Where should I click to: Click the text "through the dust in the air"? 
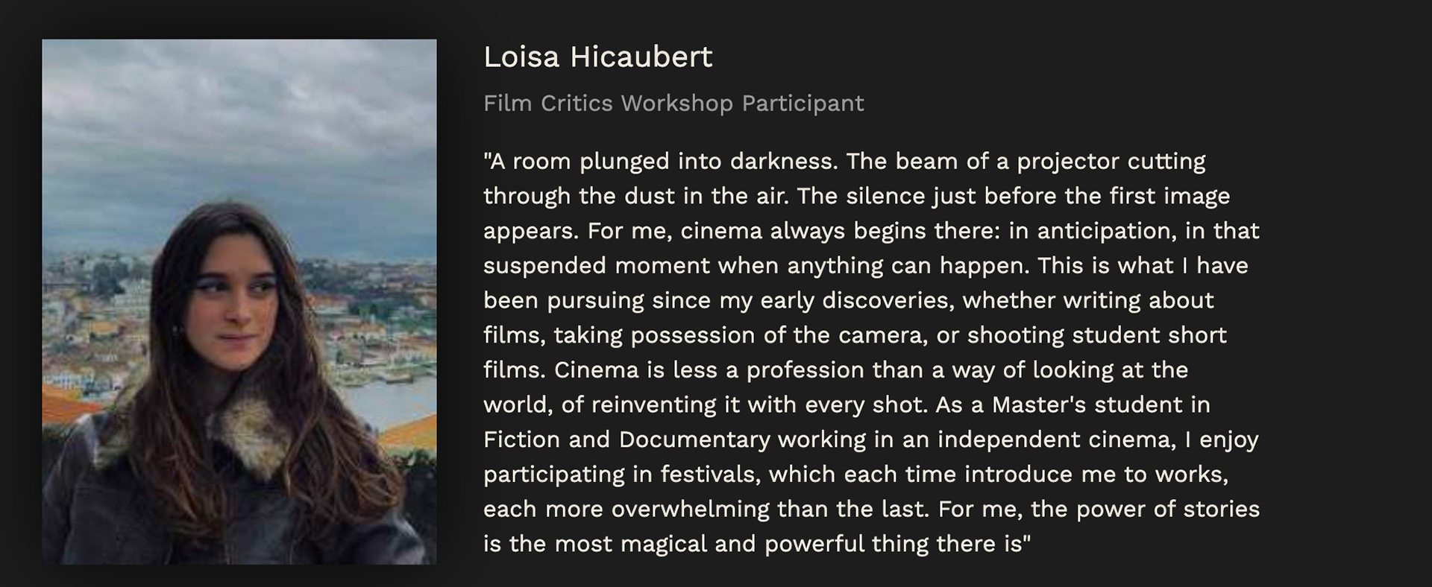pos(635,197)
